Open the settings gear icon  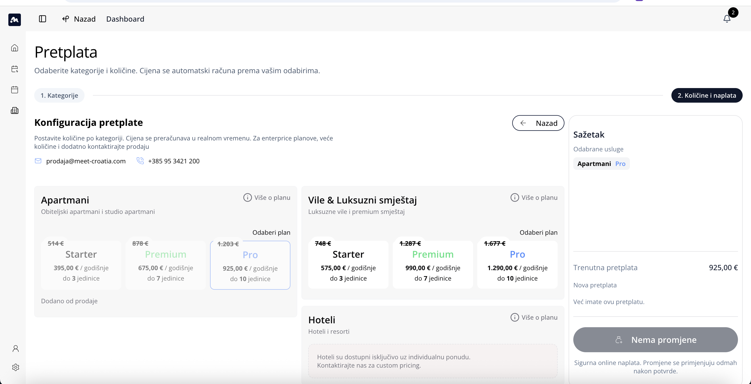[16, 367]
